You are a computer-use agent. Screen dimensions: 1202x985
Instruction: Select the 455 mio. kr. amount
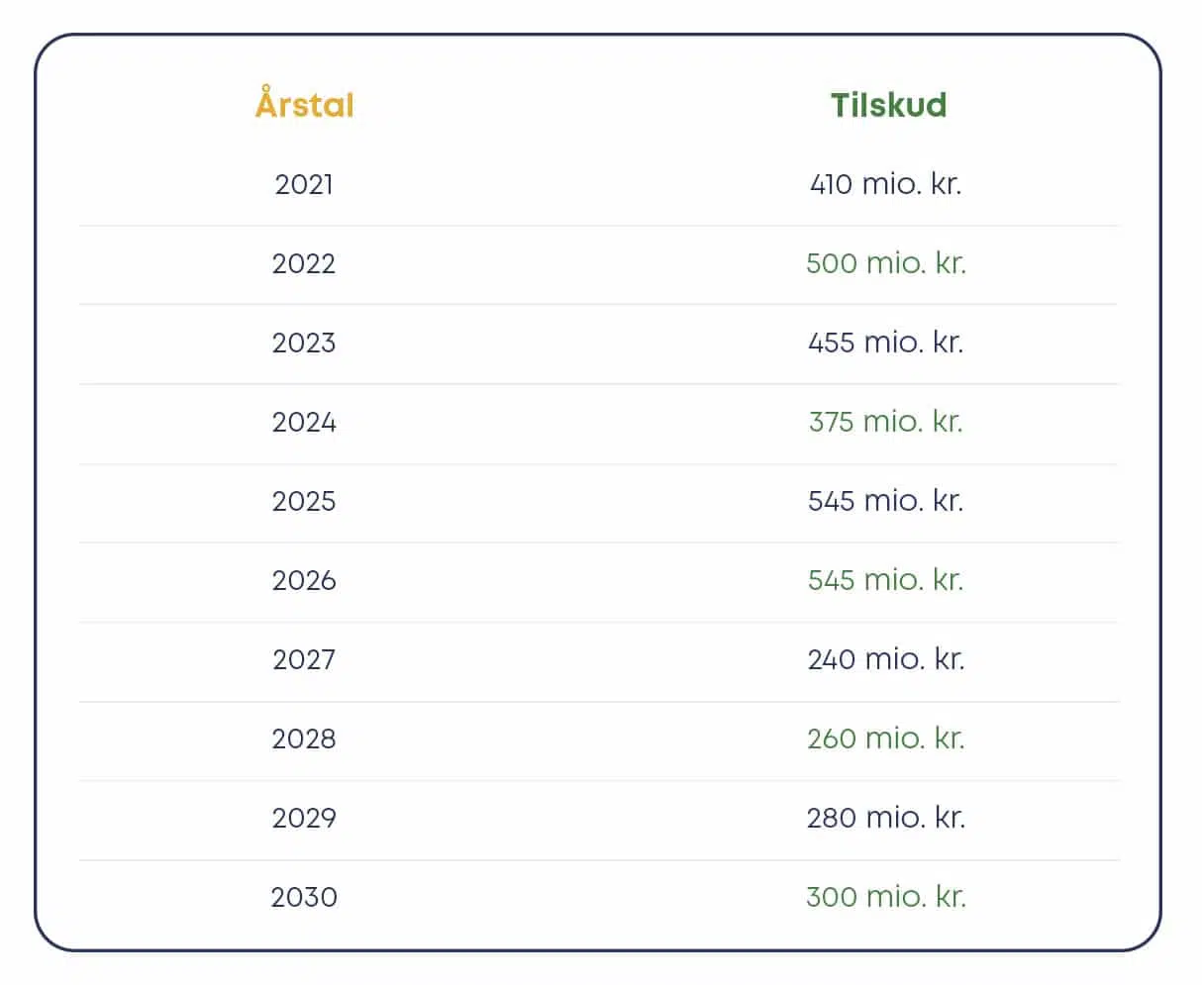pyautogui.click(x=885, y=343)
